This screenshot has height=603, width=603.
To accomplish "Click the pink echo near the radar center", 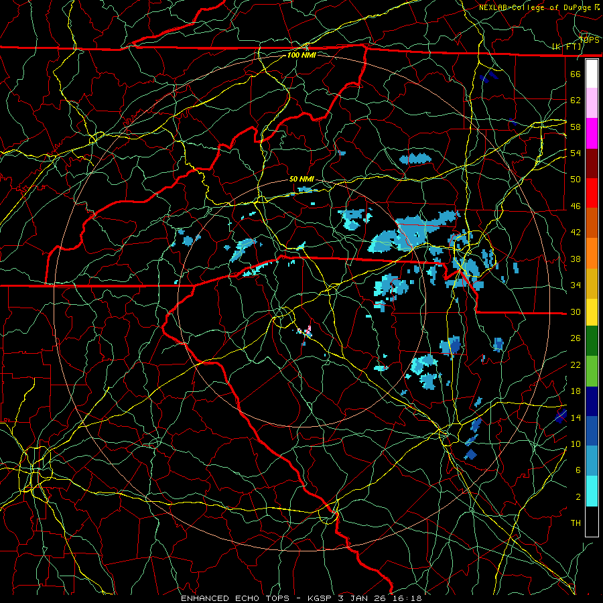I will (308, 330).
